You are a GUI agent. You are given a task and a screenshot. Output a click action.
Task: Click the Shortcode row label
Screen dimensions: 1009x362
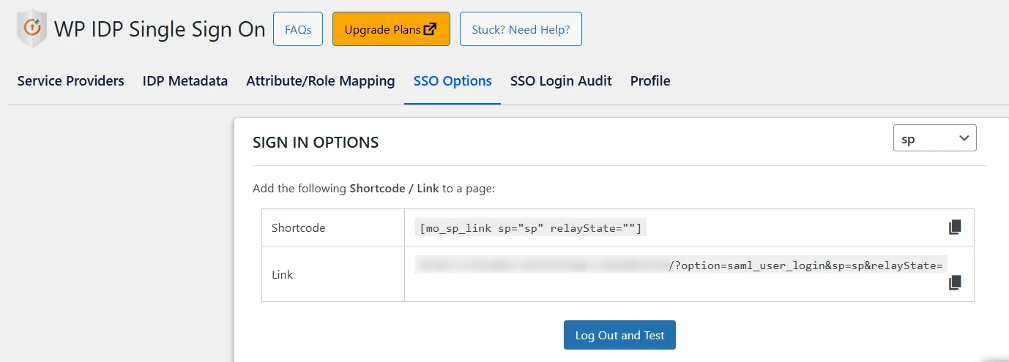pos(298,228)
